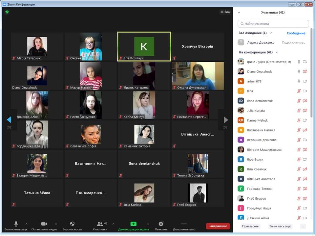Image resolution: width=315 pixels, height=236 pixels.
Task: Open the Реакции smiley icon
Action: 161,224
